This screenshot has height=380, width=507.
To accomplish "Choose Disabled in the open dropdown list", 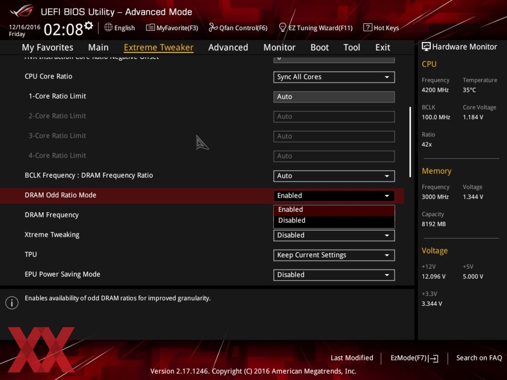I will (334, 220).
